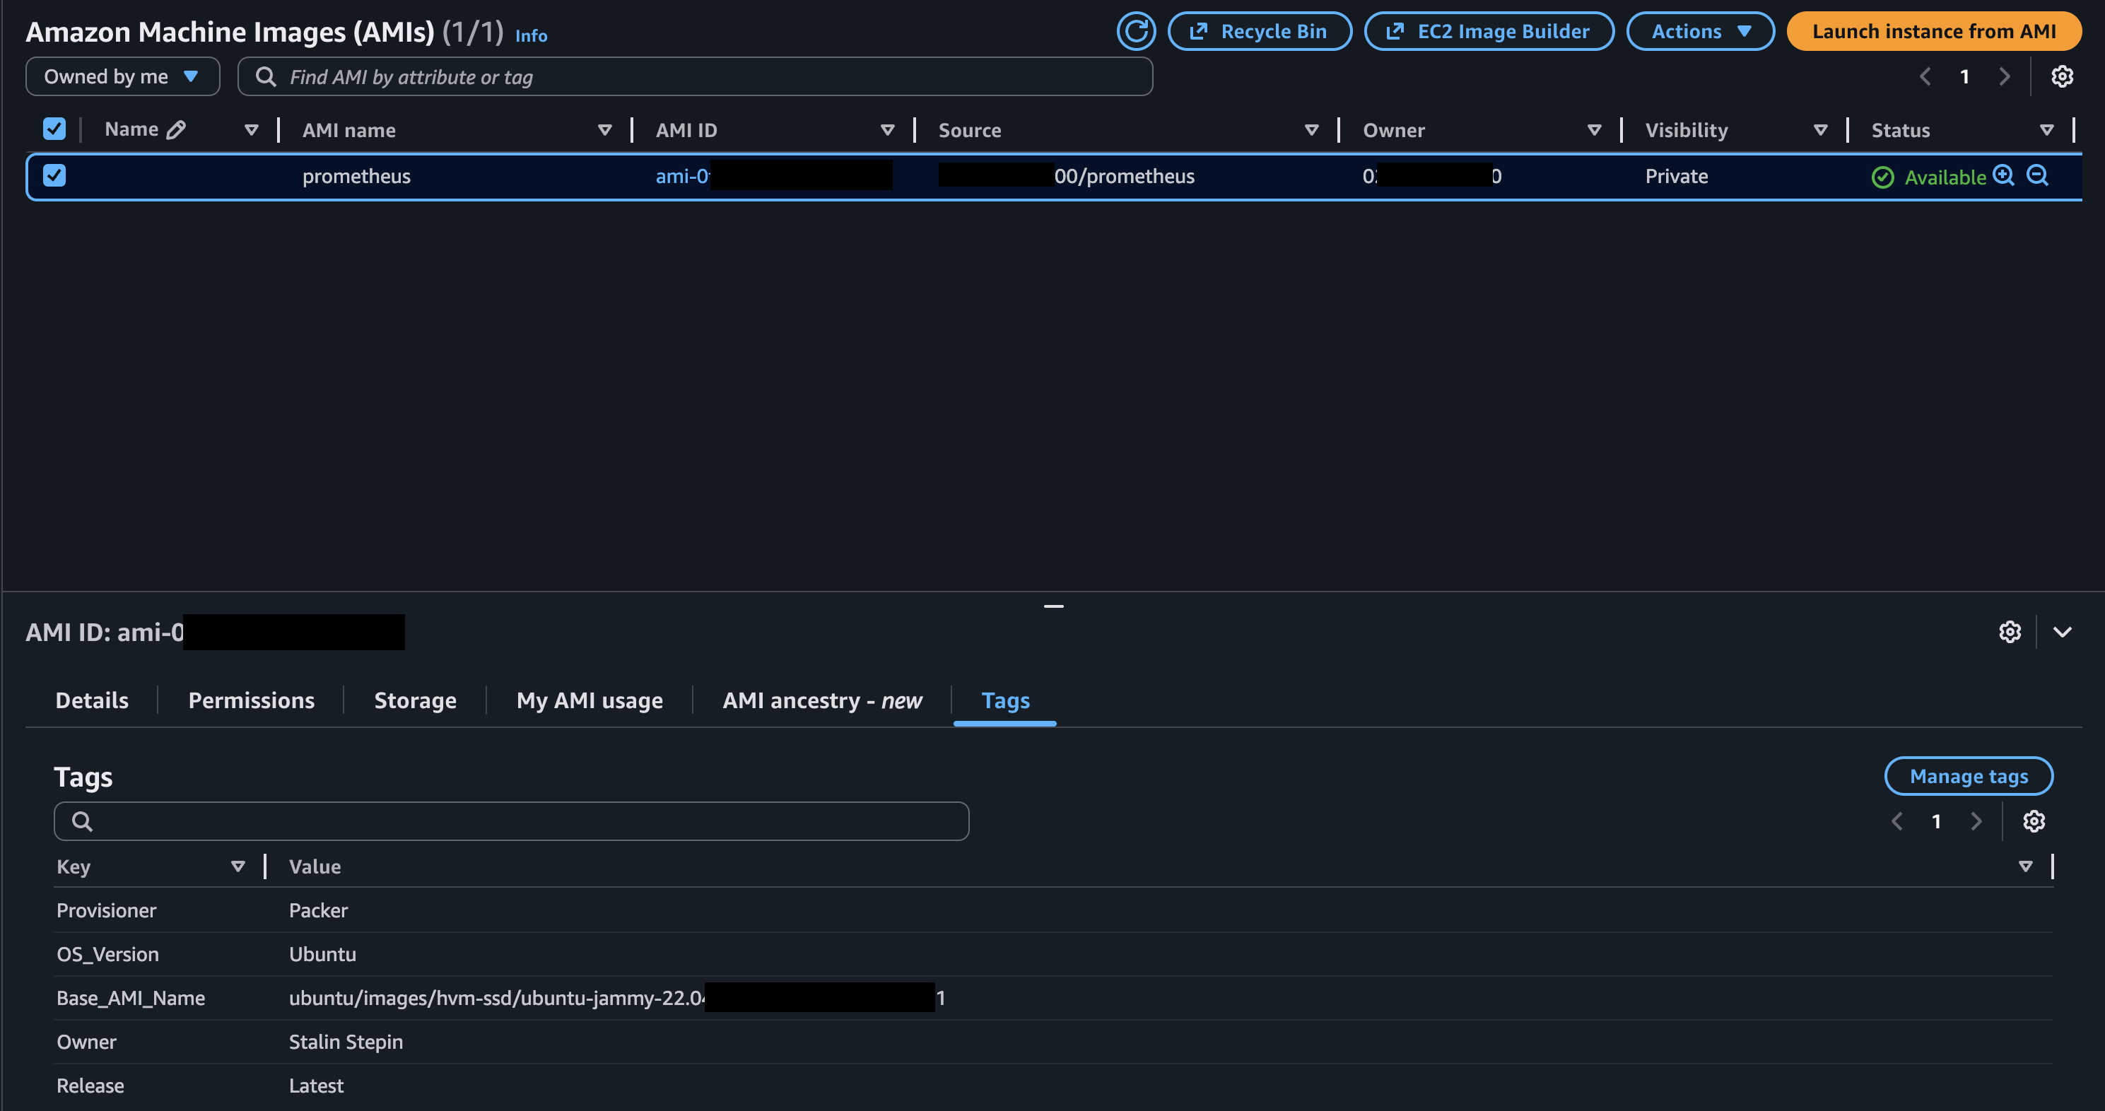Uncheck the prometheus AMI row checkbox
This screenshot has width=2105, height=1111.
54,176
